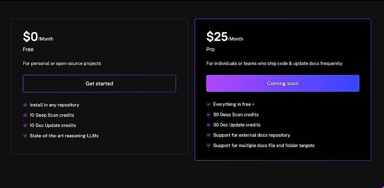Click checkmark icon beside State-of-the-art reasoning LLMs
384x188 pixels.
[x=25, y=136]
